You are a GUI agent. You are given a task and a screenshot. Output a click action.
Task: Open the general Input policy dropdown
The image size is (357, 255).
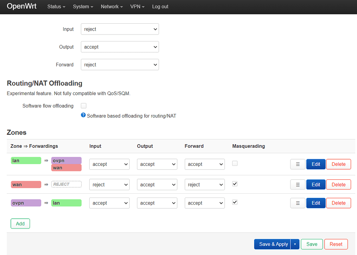click(x=120, y=29)
